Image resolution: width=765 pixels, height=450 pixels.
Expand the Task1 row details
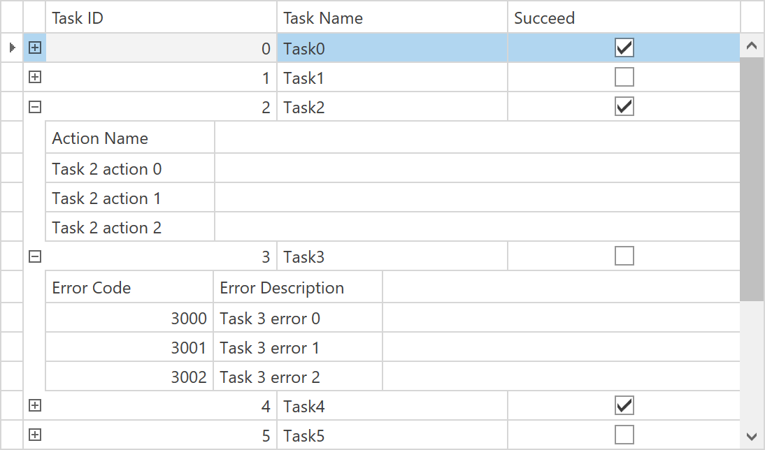tap(35, 78)
